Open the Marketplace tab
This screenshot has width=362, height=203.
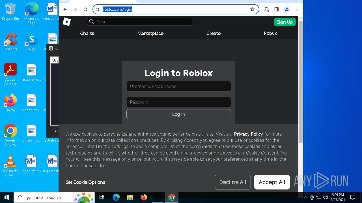[x=150, y=33]
